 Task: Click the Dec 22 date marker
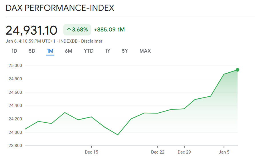158,152
